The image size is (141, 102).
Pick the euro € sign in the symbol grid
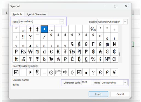51,52
